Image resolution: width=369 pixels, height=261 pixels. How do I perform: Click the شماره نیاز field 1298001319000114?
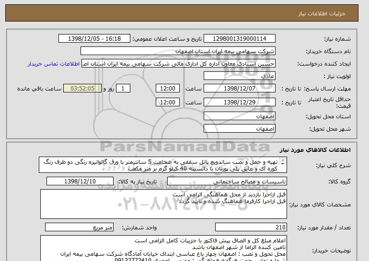(x=240, y=39)
